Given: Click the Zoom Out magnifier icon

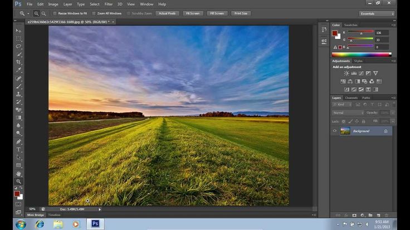Looking at the screenshot, I should pyautogui.click(x=43, y=13).
